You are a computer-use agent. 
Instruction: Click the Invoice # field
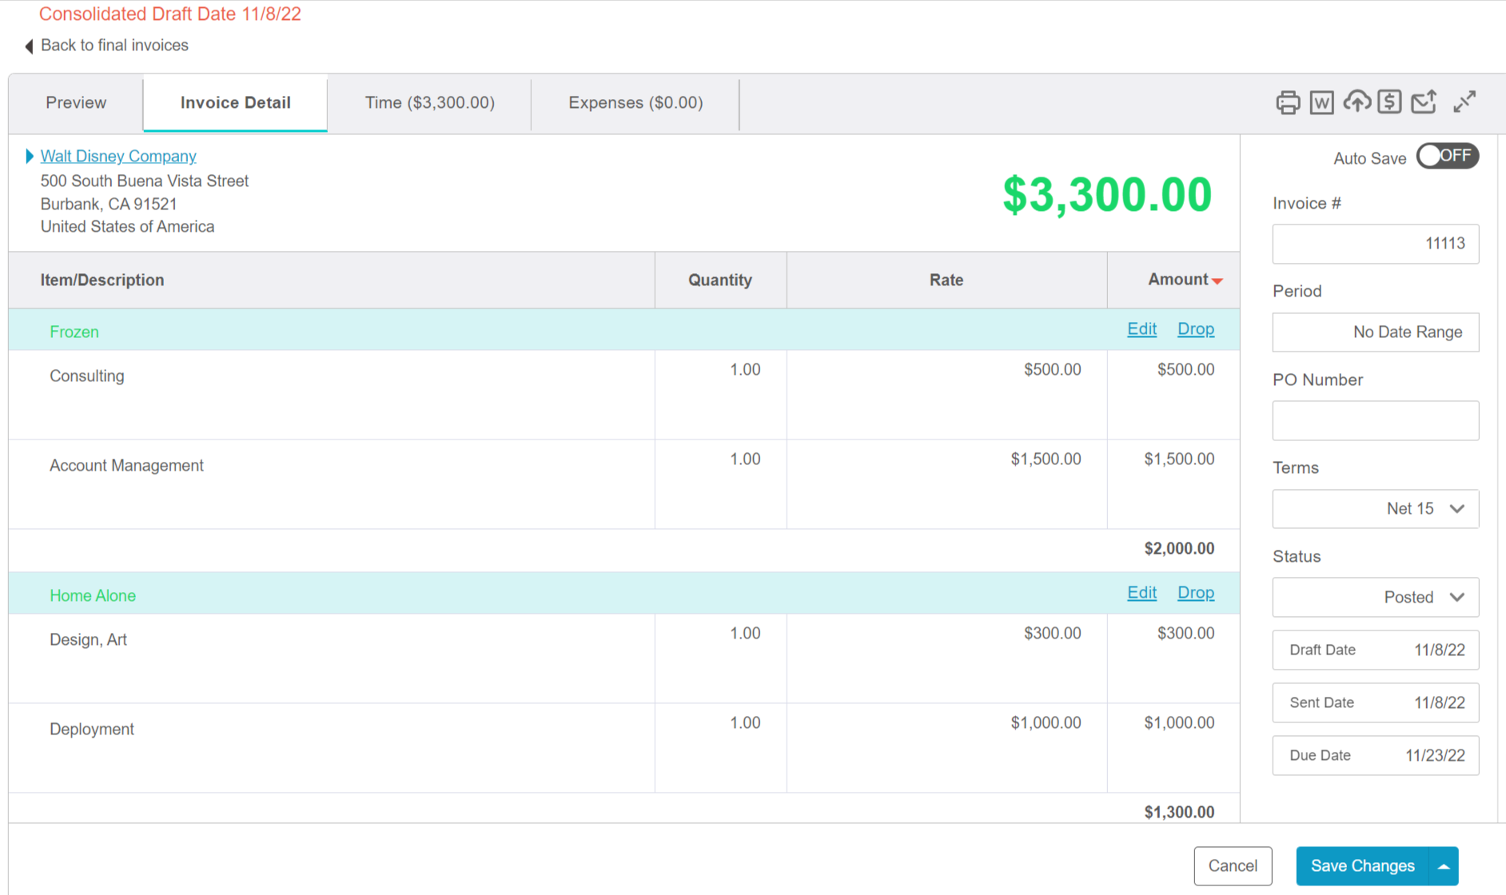click(1376, 244)
